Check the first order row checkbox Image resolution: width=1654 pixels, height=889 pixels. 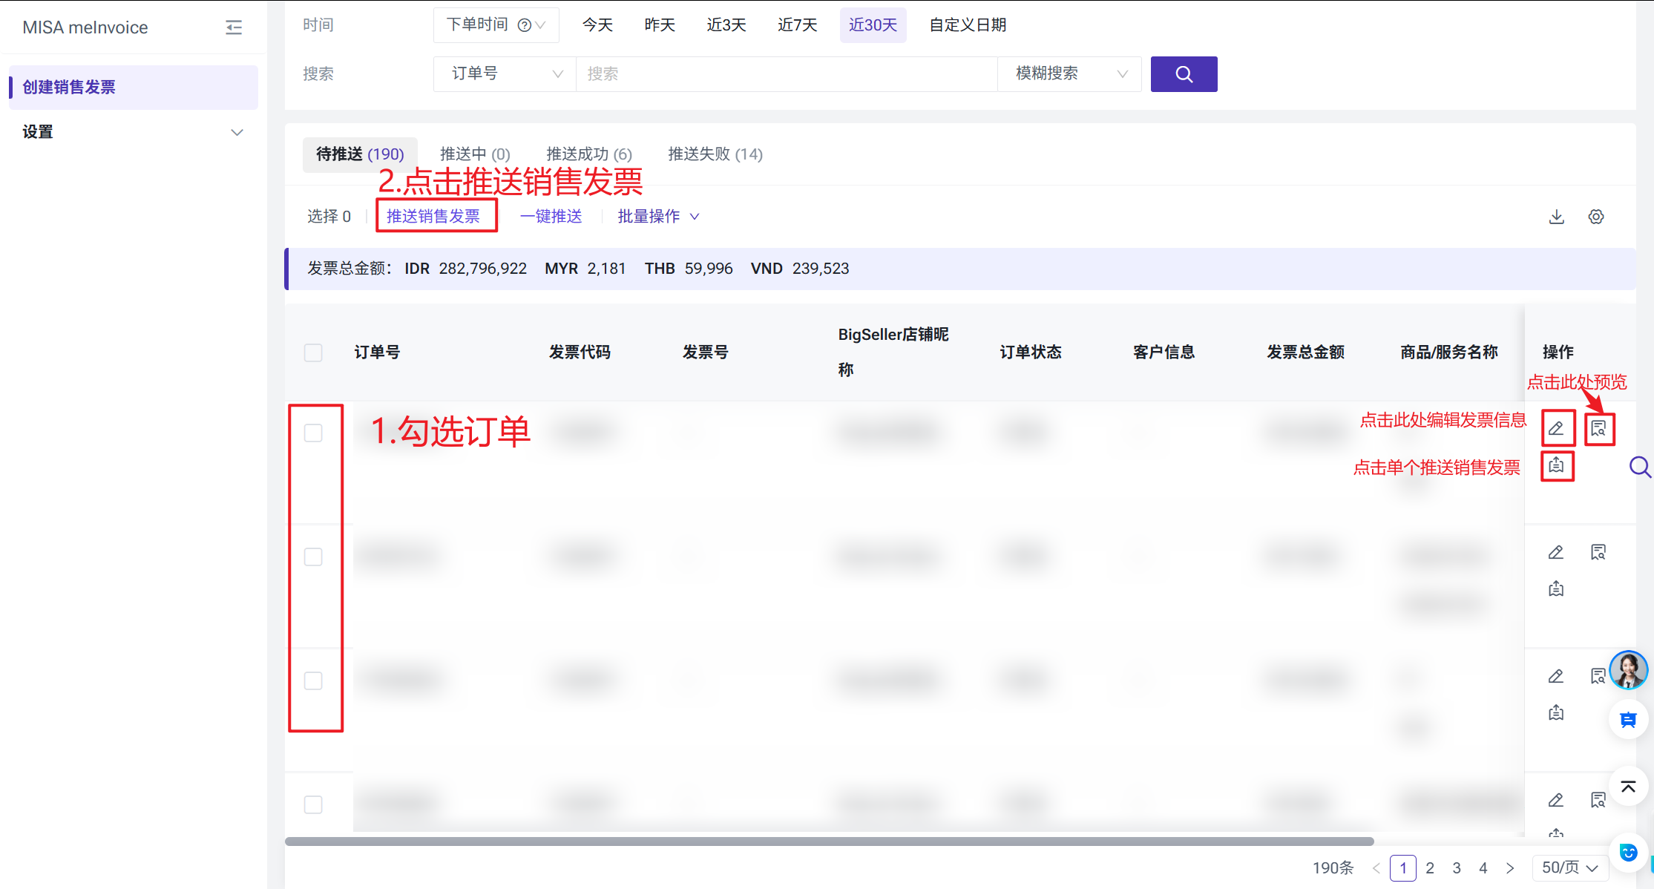(x=313, y=433)
